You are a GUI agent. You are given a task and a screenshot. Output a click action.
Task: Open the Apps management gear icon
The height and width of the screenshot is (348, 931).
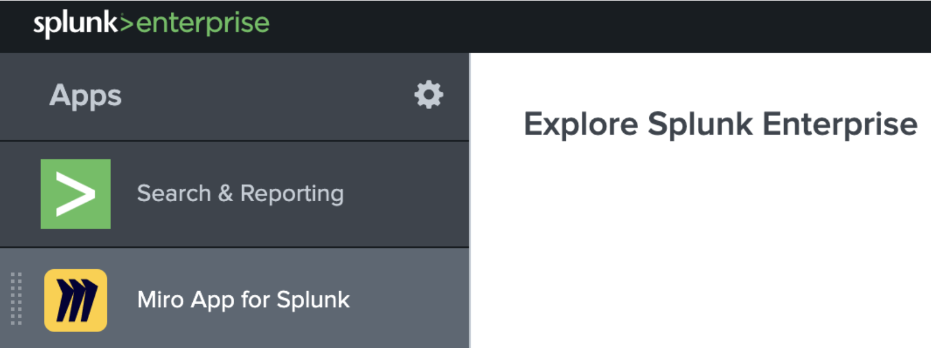[x=428, y=95]
